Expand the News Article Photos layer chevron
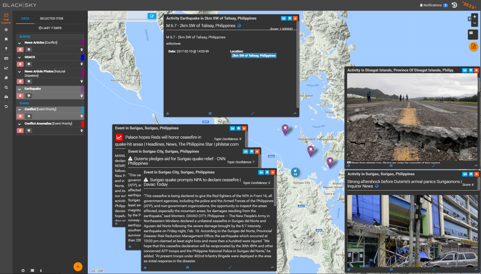Viewport: 481px width, 274px height. click(20, 72)
